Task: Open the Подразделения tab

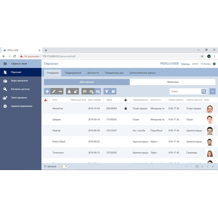Action: tap(73, 73)
